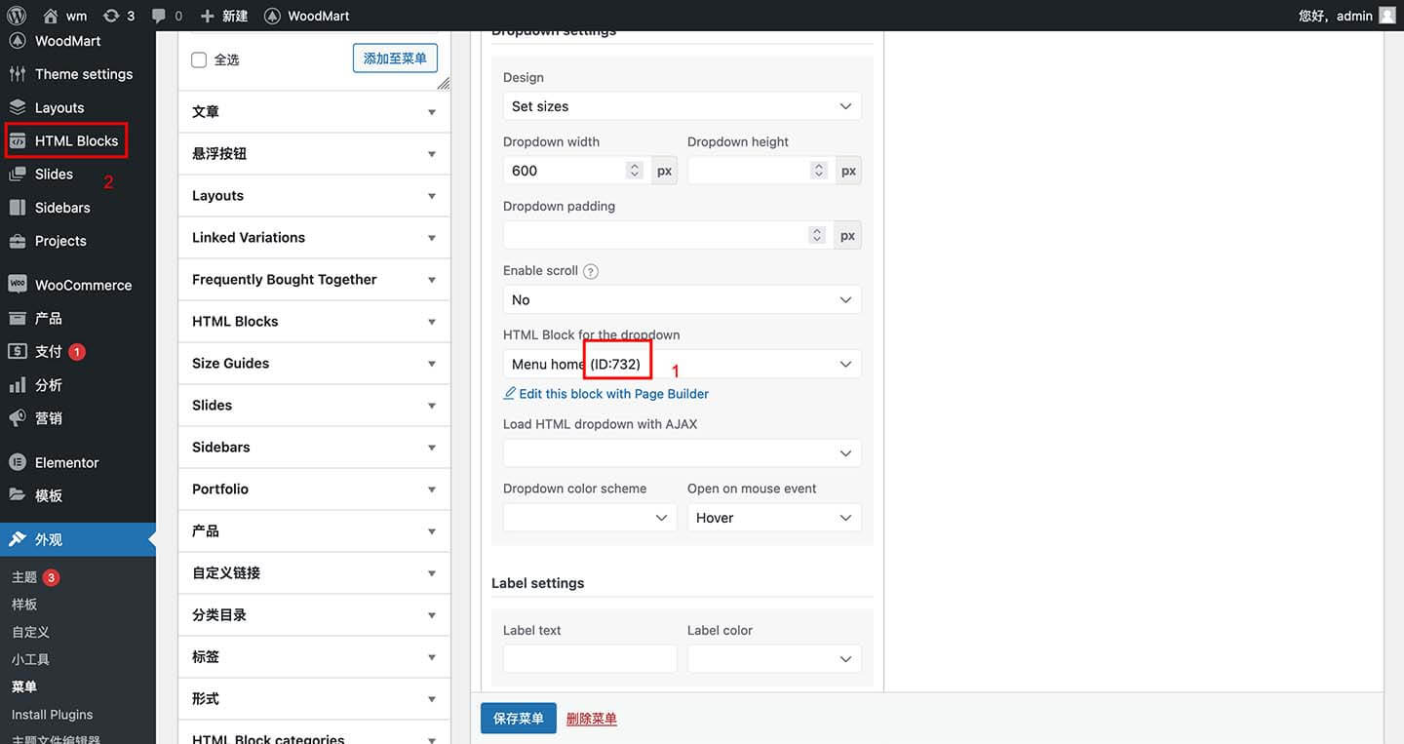The width and height of the screenshot is (1404, 744).
Task: Click the 添加至菜单 button
Action: (x=395, y=59)
